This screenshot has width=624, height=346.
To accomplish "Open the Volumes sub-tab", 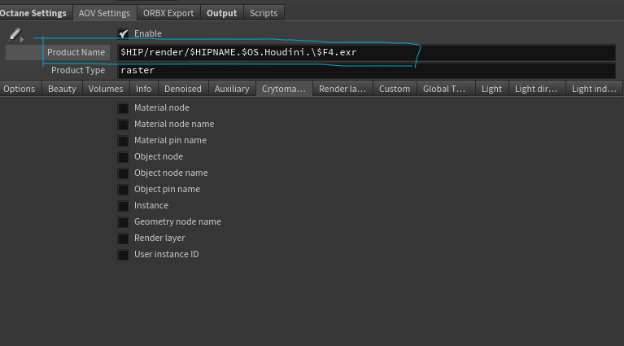I will (106, 89).
